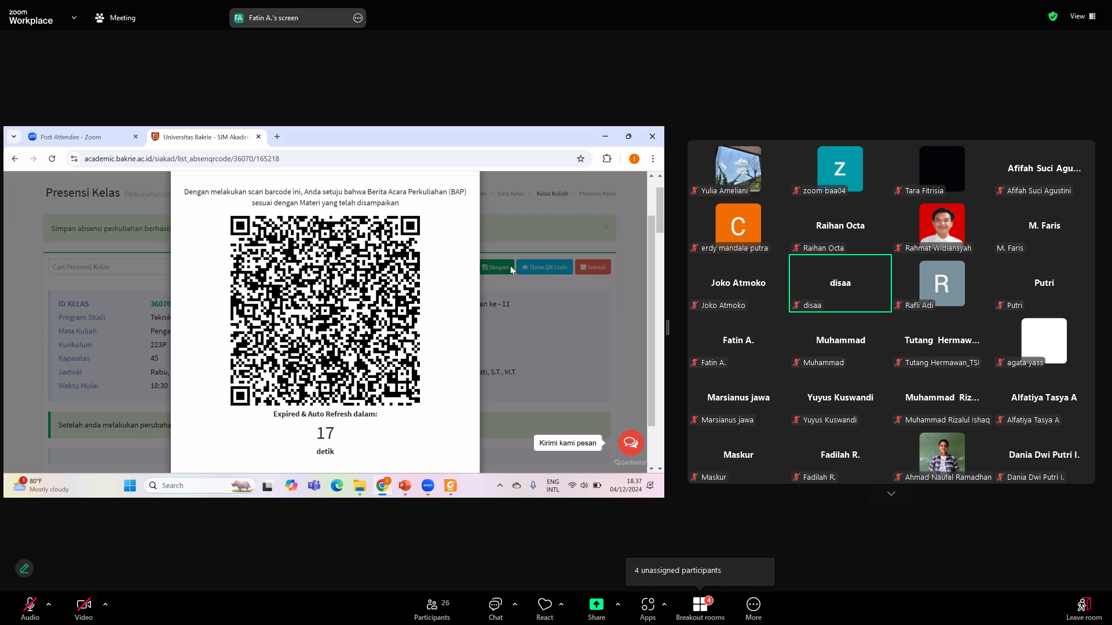Start camera with the Video button
1112x625 pixels.
pyautogui.click(x=83, y=608)
